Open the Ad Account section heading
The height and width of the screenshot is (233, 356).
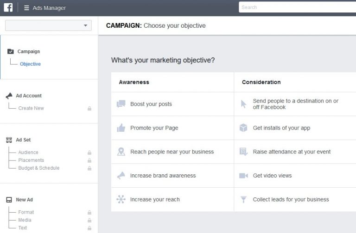[x=29, y=96]
